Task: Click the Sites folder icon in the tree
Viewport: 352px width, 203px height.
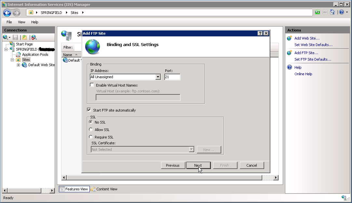Action: click(19, 60)
